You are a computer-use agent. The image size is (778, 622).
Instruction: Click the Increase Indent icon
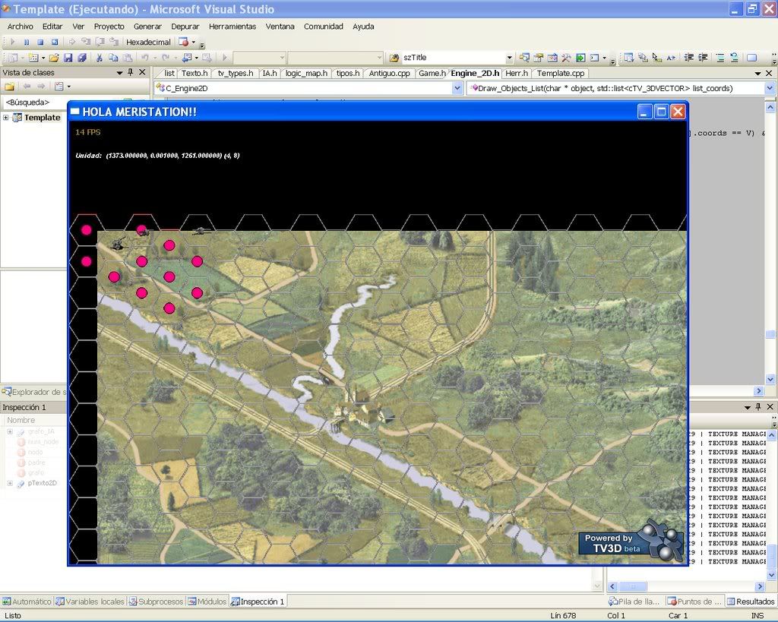pyautogui.click(x=703, y=58)
